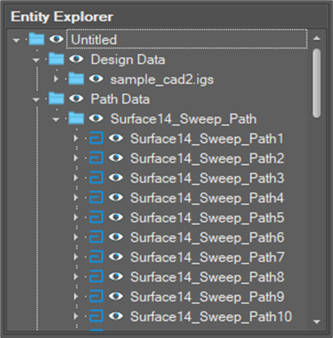The width and height of the screenshot is (333, 338).
Task: Hide Surface14_Sweep_Path8 using its eye icon
Action: click(116, 276)
